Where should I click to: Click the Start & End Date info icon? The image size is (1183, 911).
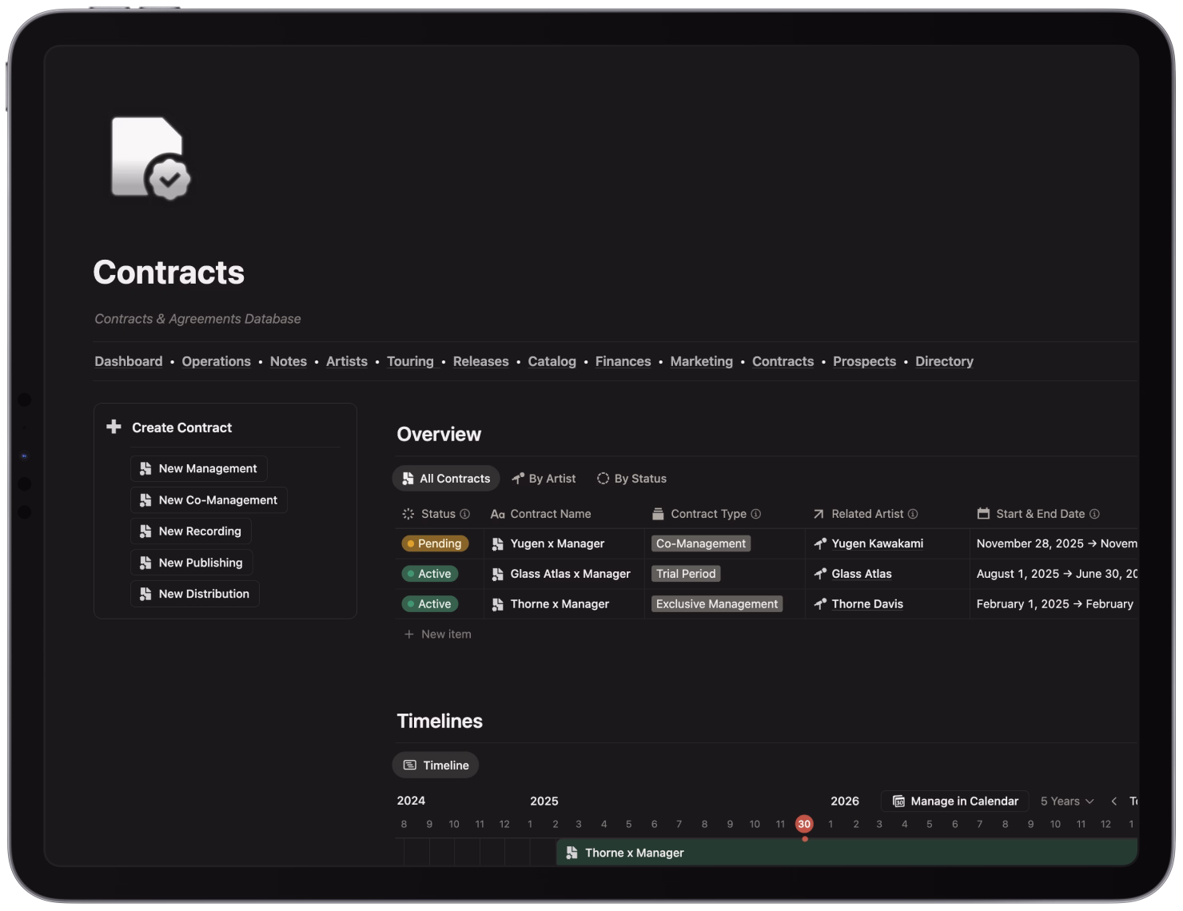1095,514
